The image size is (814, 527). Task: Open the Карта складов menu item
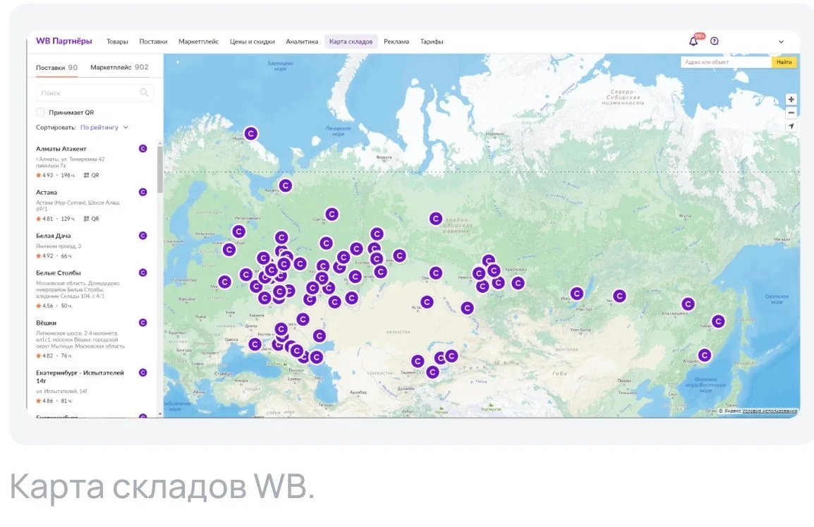click(351, 42)
